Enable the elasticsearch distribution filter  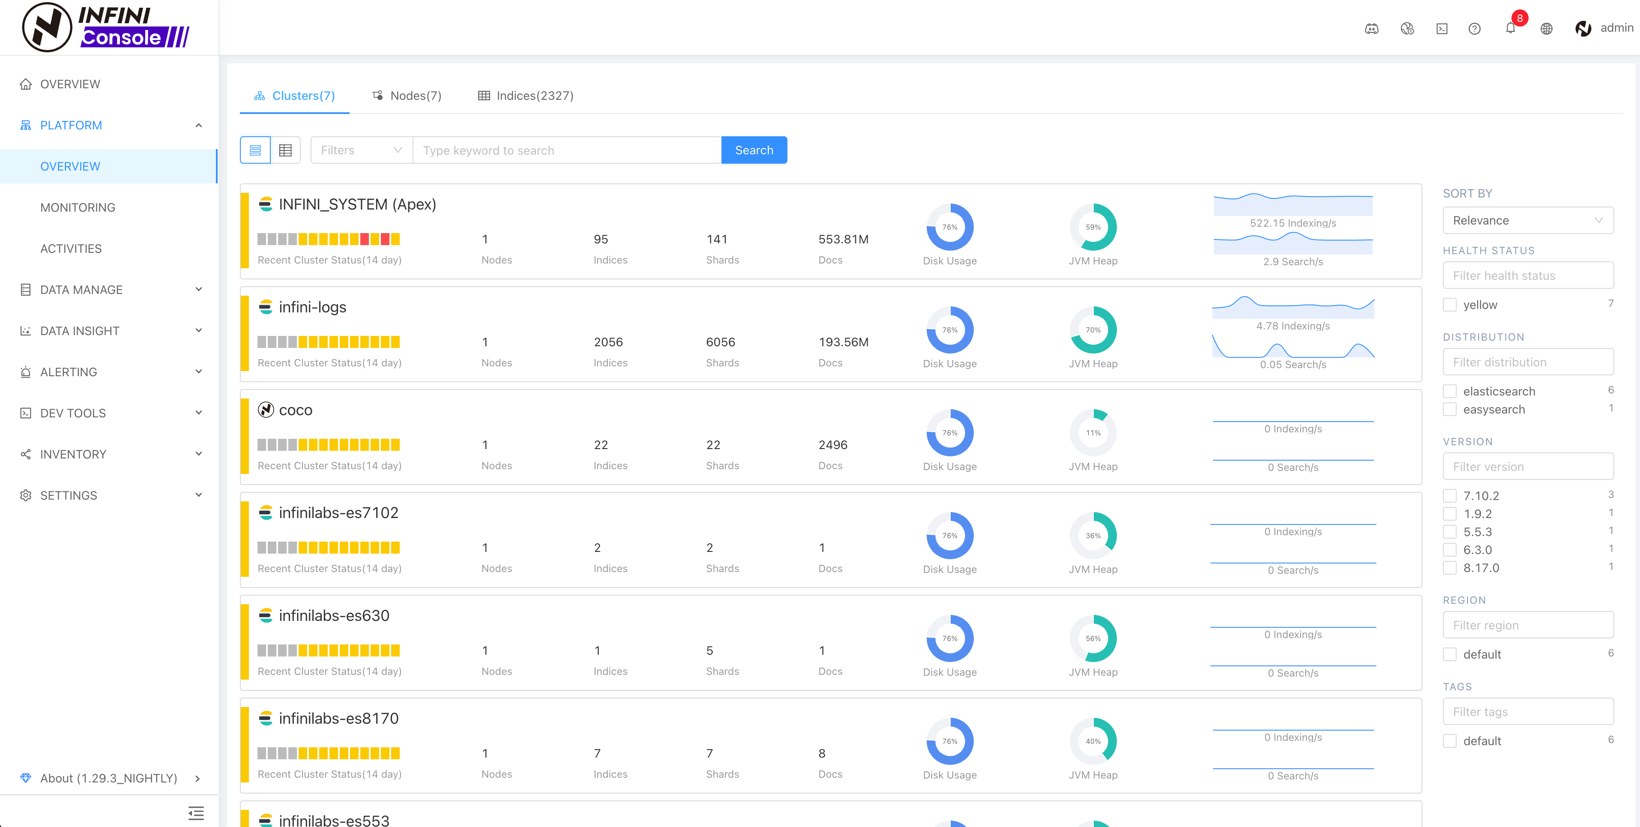(1450, 391)
